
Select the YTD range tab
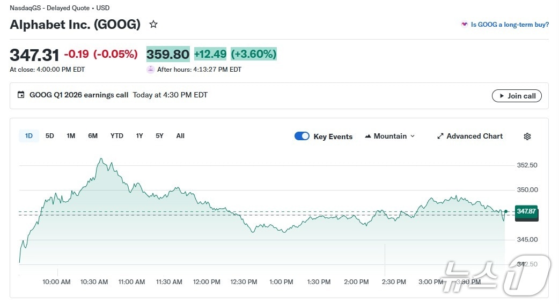coord(116,136)
